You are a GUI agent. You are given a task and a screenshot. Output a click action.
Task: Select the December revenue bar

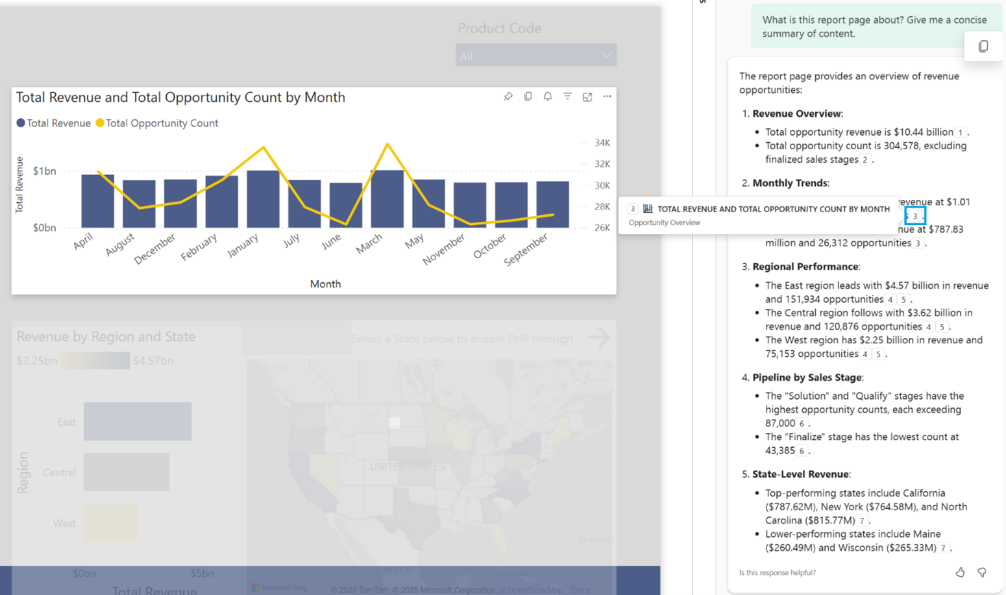[x=180, y=204]
